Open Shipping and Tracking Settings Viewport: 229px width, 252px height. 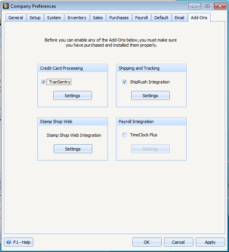point(150,96)
